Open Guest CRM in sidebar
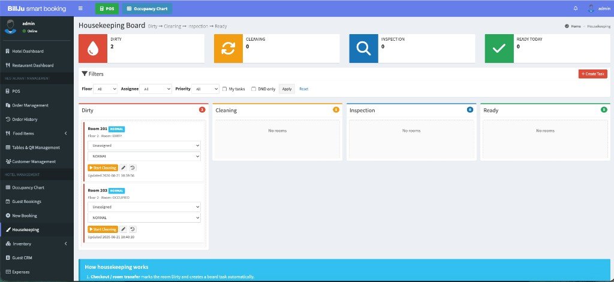This screenshot has width=614, height=282. click(x=37, y=257)
